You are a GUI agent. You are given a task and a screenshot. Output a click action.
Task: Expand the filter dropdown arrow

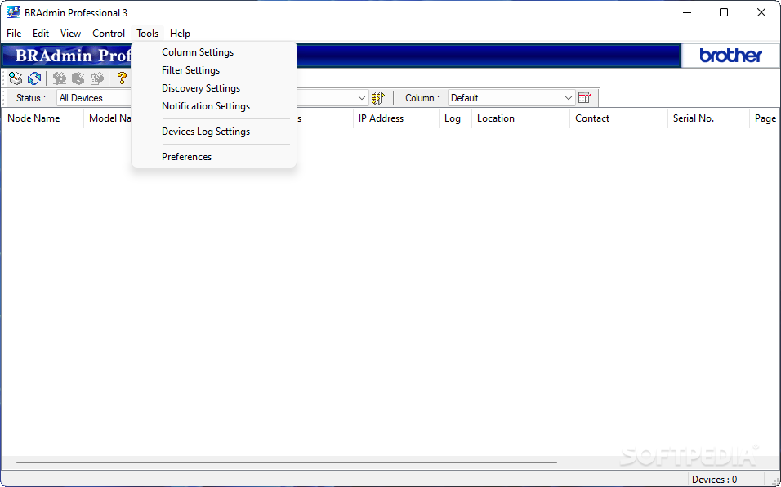[x=362, y=98]
